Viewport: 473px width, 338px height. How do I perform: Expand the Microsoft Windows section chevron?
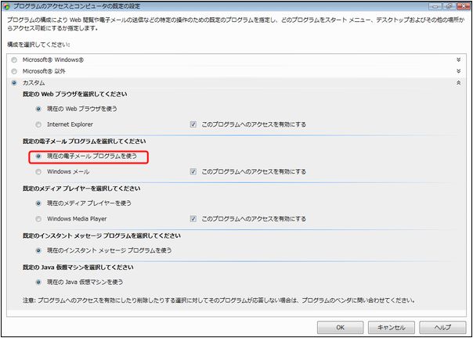pos(459,59)
